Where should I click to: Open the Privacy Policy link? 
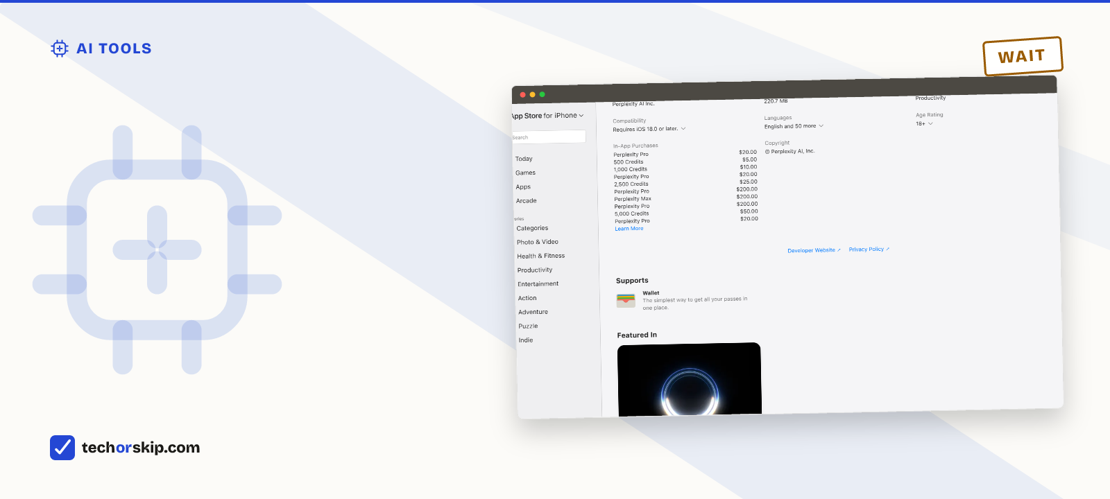point(869,249)
